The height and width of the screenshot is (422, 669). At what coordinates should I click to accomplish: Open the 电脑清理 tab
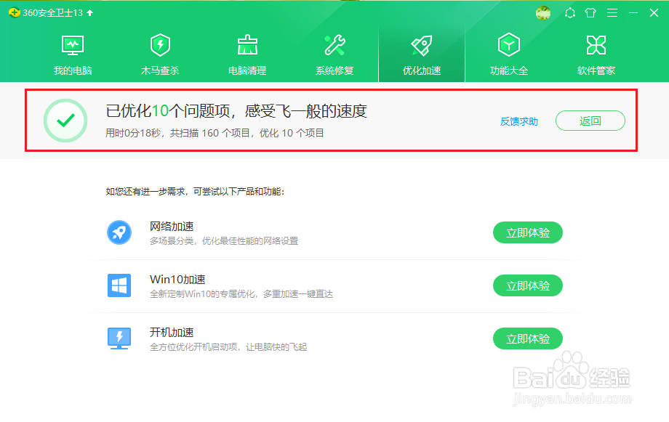[x=247, y=55]
